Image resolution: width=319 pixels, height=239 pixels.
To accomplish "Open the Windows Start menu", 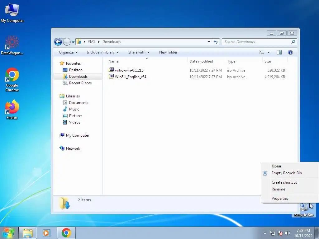I will click(8, 233).
